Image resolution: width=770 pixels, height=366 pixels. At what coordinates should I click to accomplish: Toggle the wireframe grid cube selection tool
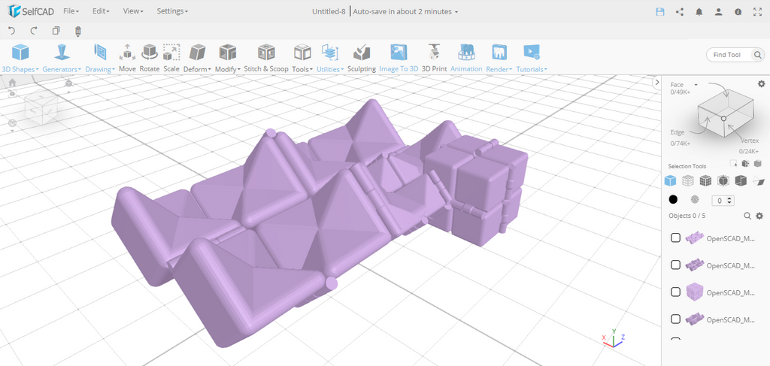pyautogui.click(x=687, y=180)
